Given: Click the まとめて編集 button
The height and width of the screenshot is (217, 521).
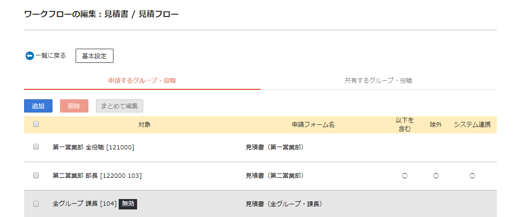Looking at the screenshot, I should click(120, 106).
